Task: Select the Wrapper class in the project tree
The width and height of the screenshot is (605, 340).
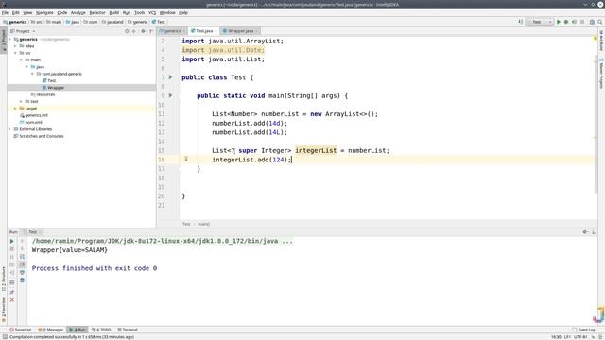Action: 56,88
